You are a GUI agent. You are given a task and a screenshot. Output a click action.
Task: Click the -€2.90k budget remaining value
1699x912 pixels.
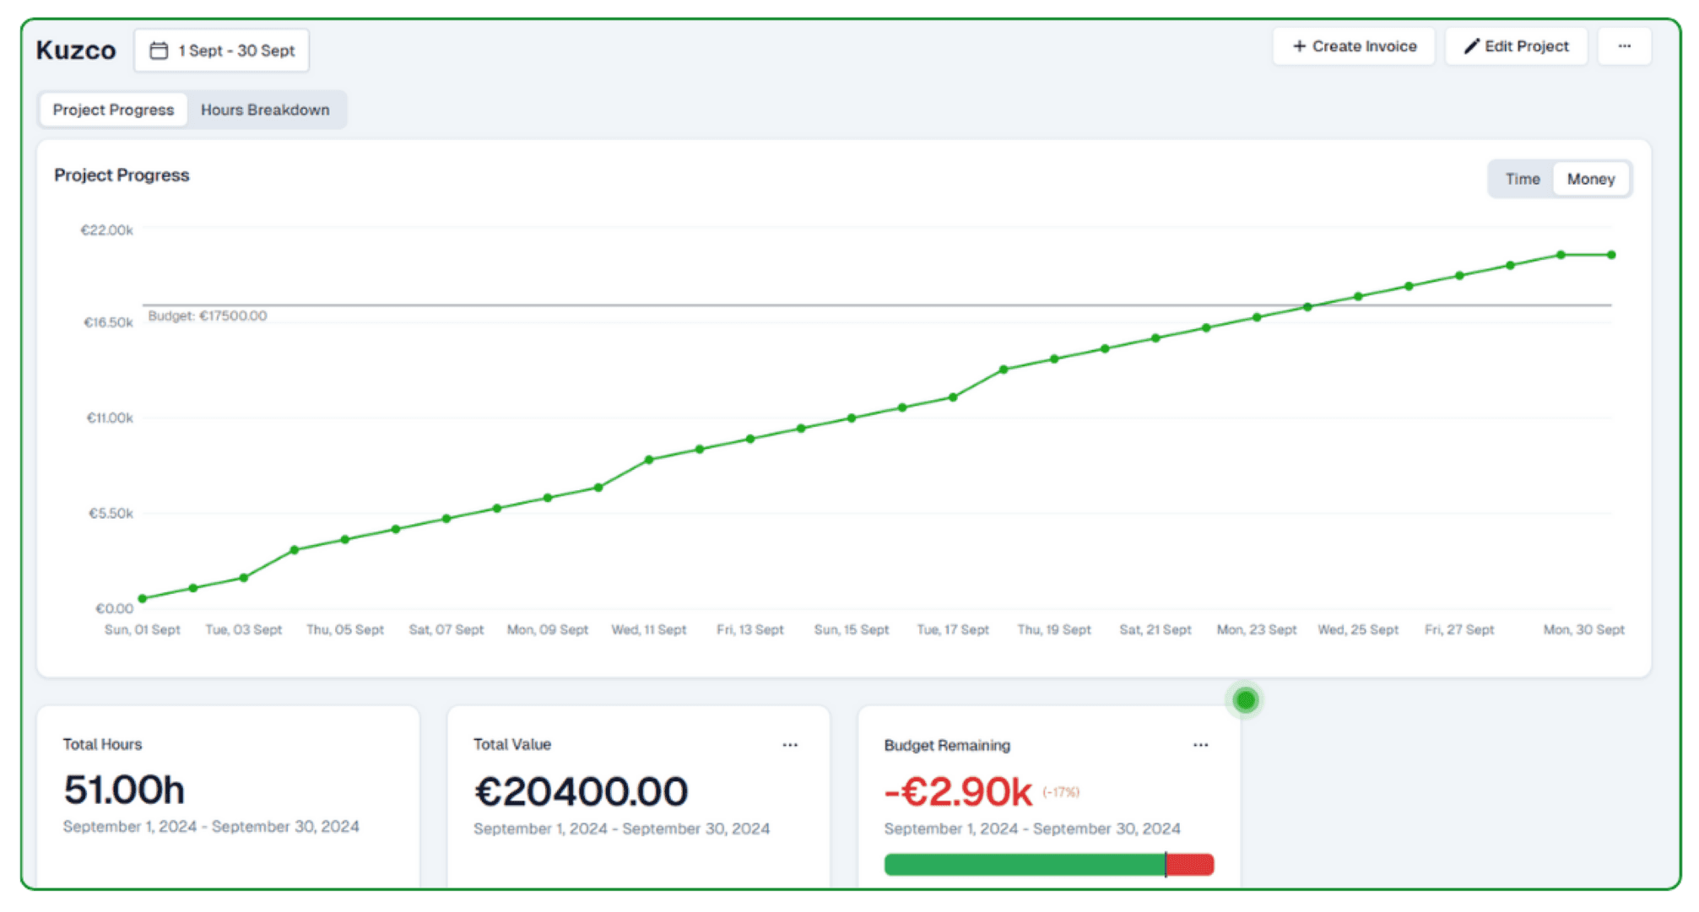tap(958, 791)
